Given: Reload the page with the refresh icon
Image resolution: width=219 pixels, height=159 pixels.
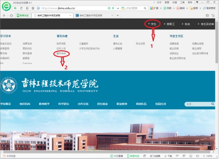Looking at the screenshot, I should point(22,8).
